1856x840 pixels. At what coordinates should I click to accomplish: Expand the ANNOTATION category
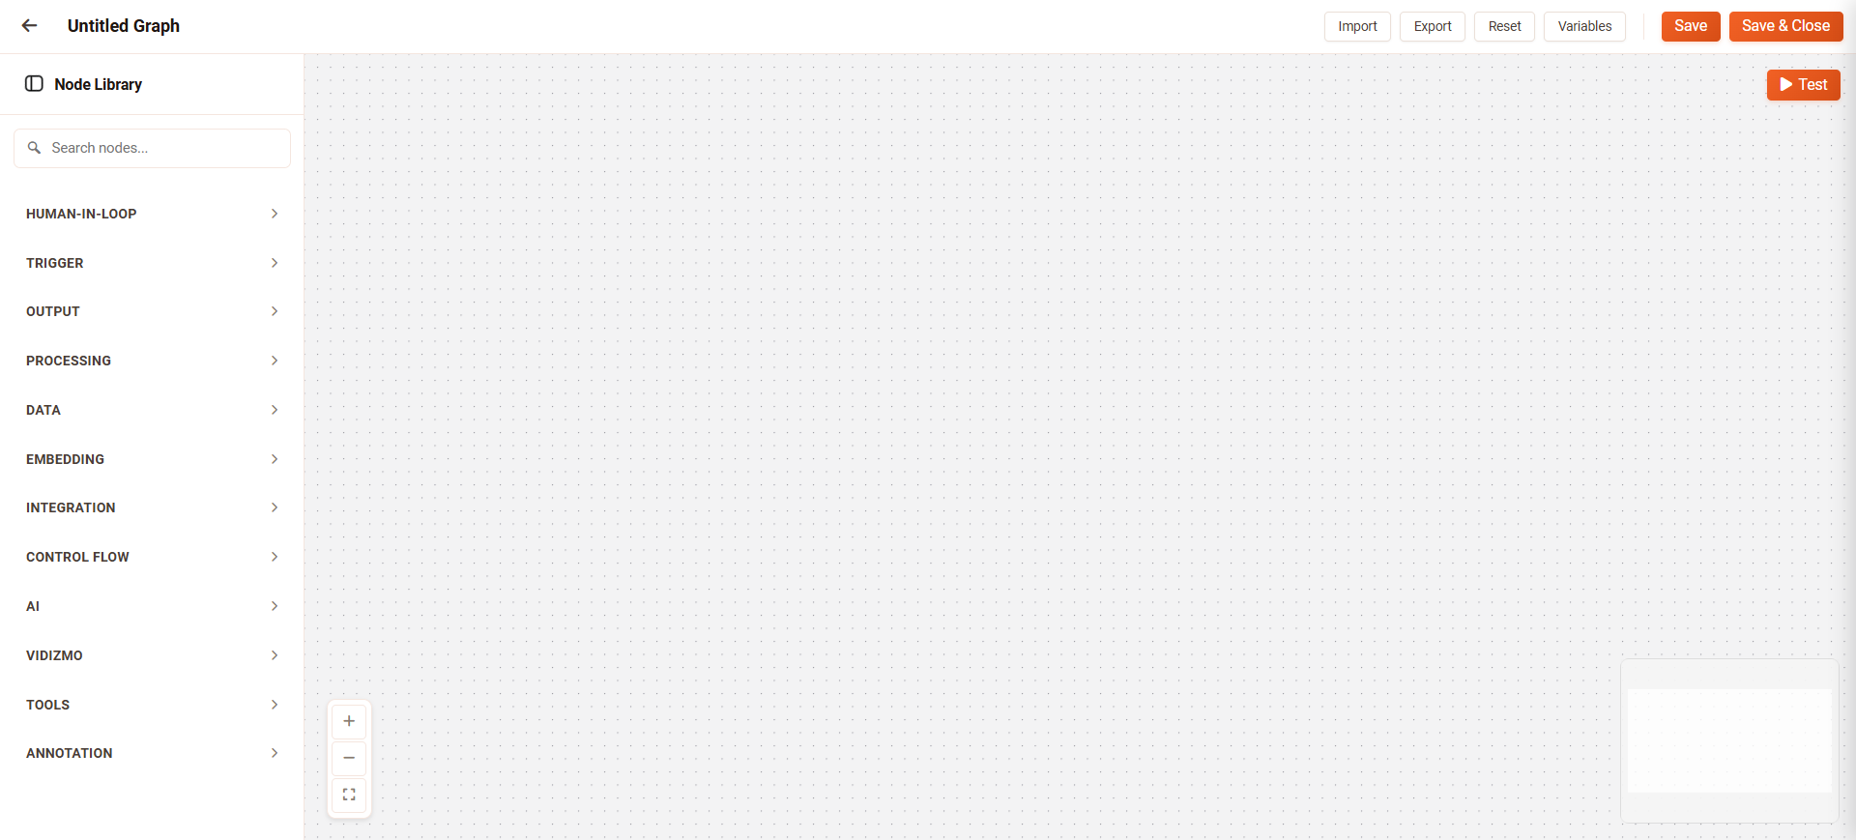[152, 753]
